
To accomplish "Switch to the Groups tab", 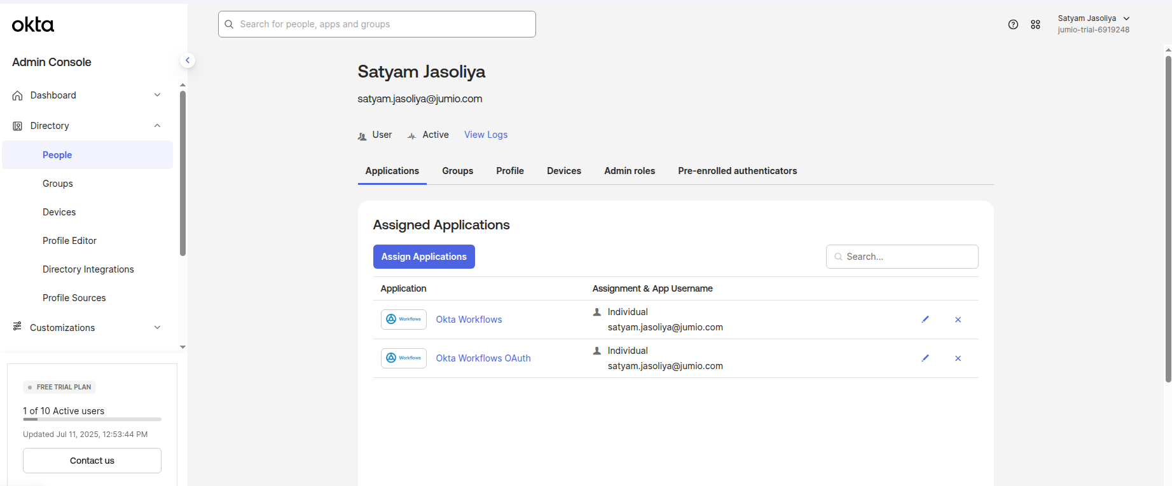I will 457,171.
